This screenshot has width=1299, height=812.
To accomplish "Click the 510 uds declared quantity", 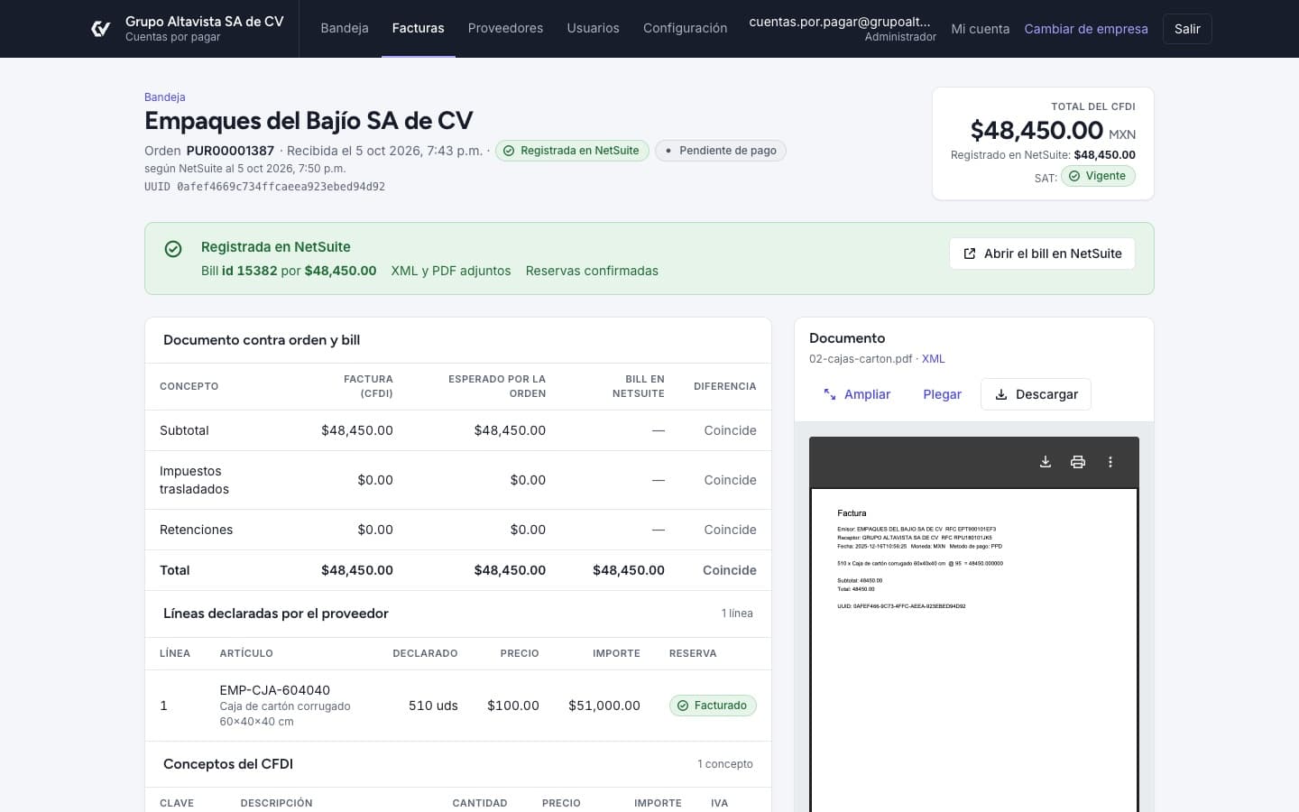I will coord(433,706).
